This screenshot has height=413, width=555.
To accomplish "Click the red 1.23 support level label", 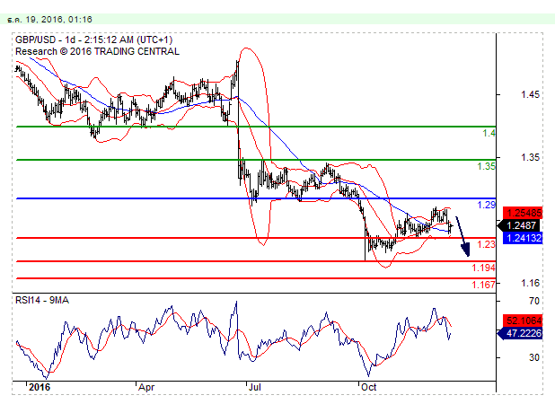I will (x=487, y=244).
